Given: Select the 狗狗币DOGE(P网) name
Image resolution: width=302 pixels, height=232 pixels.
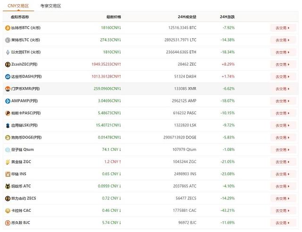Looking at the screenshot, I should click(x=26, y=138).
